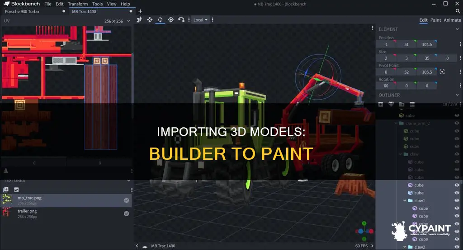This screenshot has height=250, width=463.
Task: Click the Position X field showing -1
Action: click(386, 44)
